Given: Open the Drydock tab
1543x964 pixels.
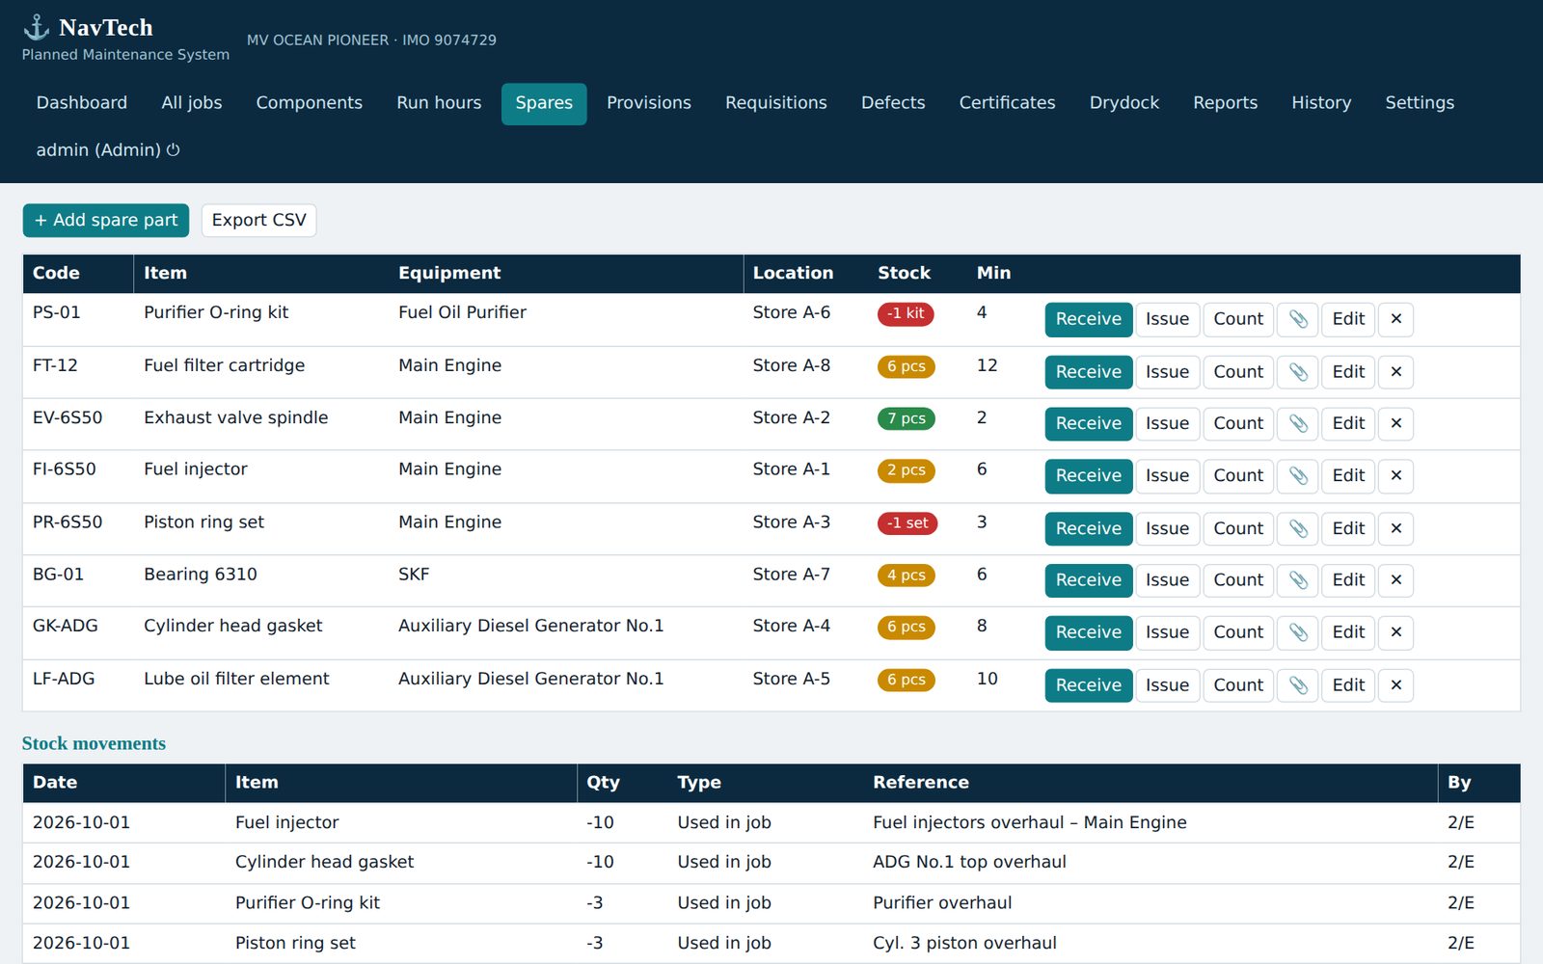Looking at the screenshot, I should 1124,103.
